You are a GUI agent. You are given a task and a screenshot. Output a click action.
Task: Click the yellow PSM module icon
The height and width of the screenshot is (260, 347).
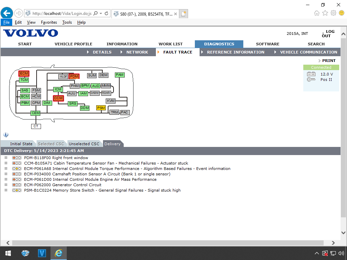pos(101,108)
